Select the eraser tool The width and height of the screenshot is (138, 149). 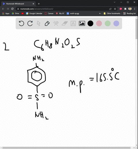[65, 23]
